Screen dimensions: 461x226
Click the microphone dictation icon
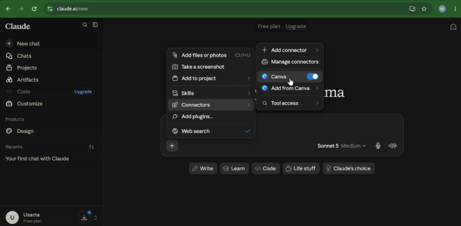pyautogui.click(x=378, y=146)
